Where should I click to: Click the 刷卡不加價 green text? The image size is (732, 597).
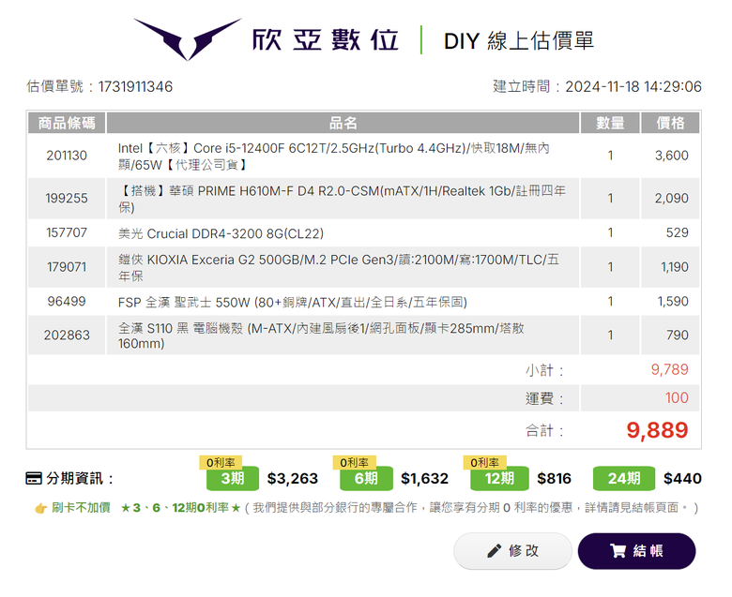tap(81, 508)
